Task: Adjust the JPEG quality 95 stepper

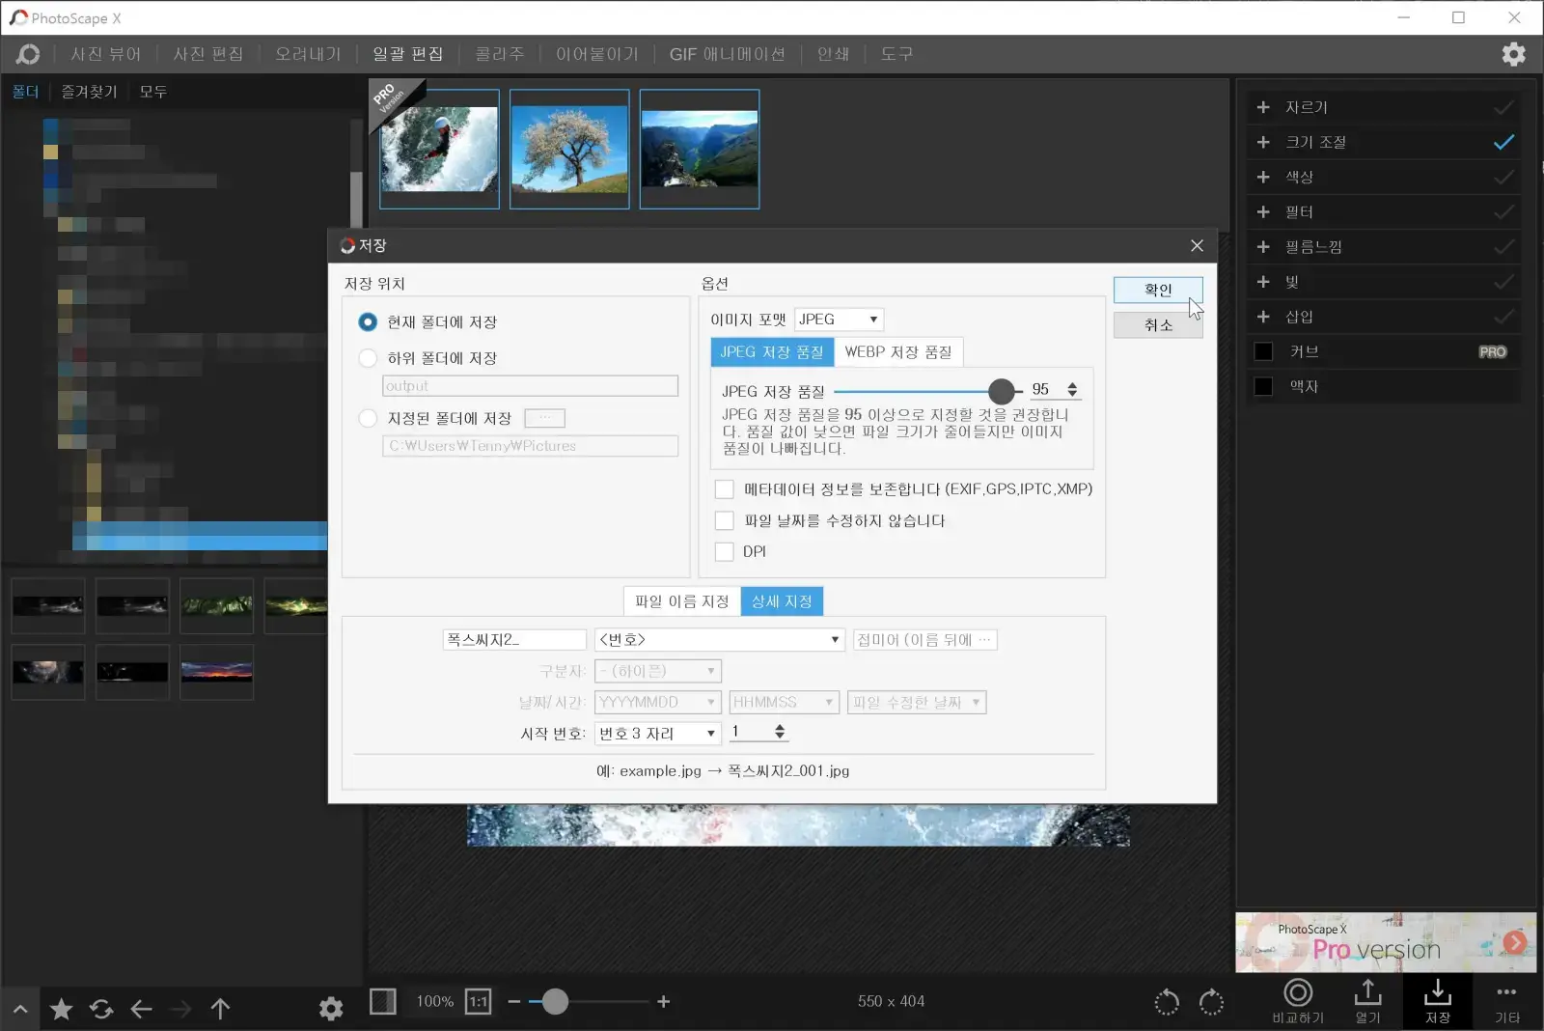Action: [1072, 389]
